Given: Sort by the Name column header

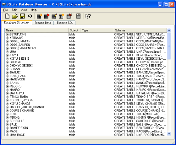Looking at the screenshot, I should coord(37,30).
